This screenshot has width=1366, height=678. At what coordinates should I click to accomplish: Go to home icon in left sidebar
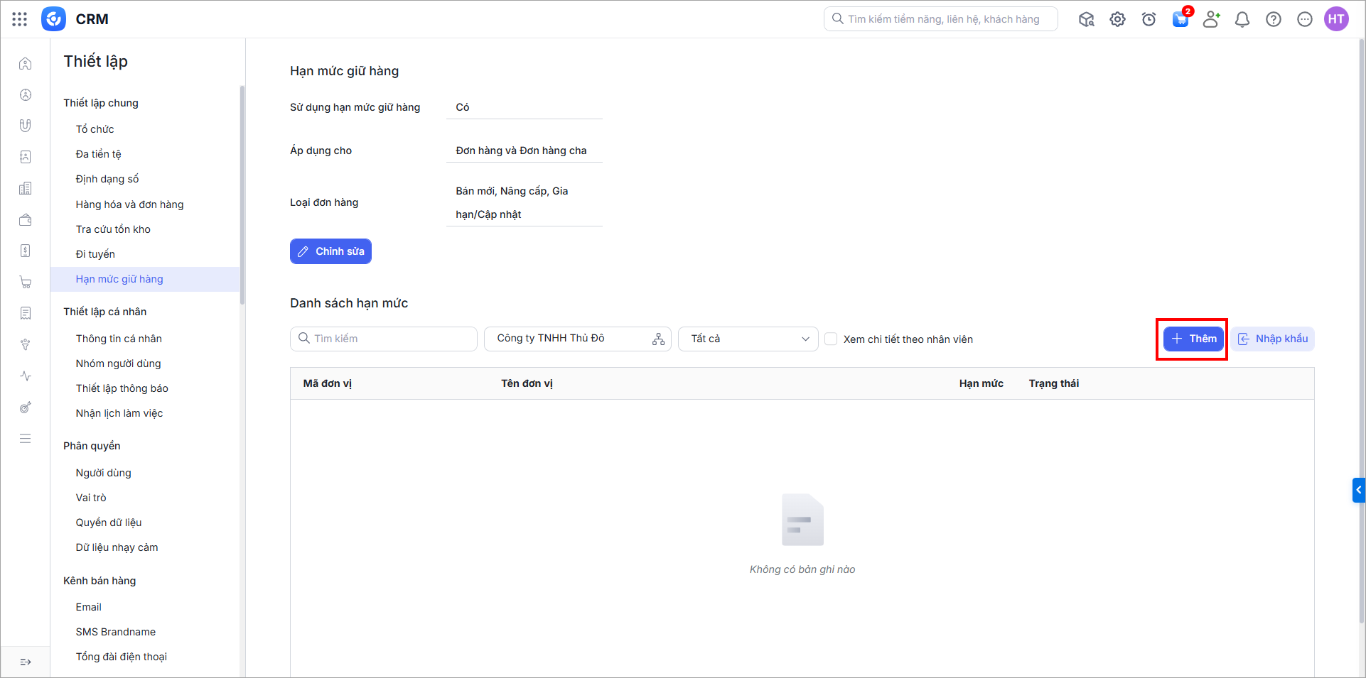(26, 63)
